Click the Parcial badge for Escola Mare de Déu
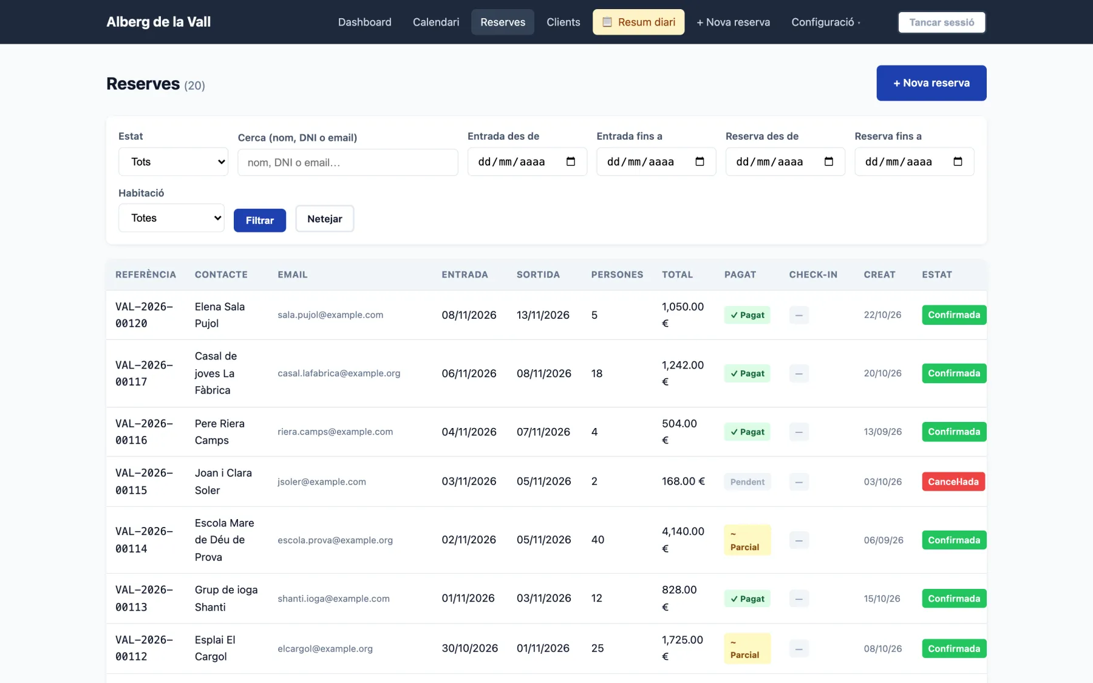 pyautogui.click(x=747, y=540)
